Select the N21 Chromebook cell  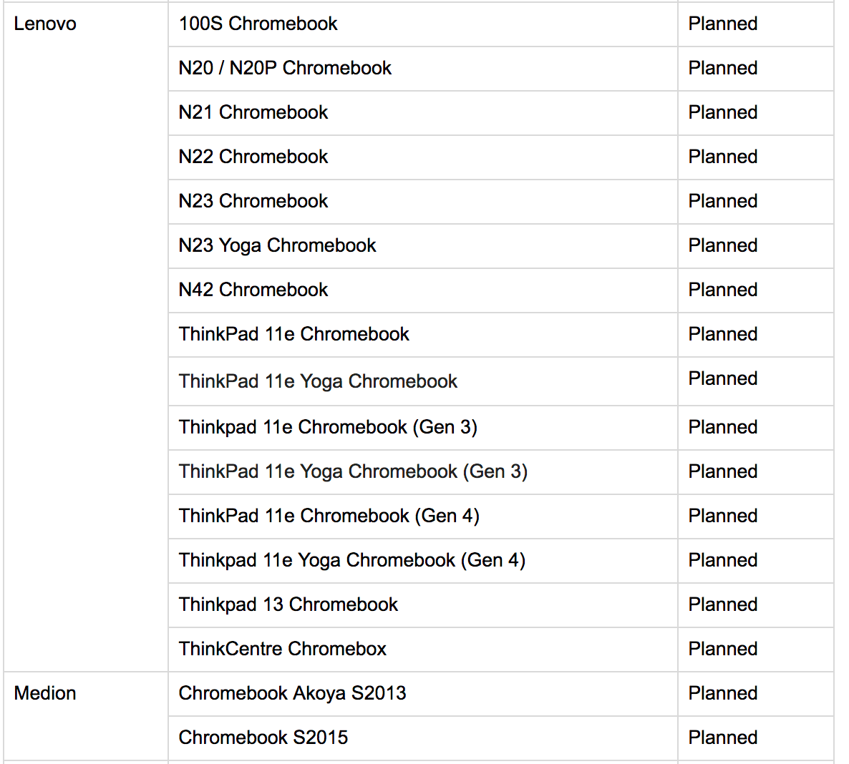click(253, 112)
